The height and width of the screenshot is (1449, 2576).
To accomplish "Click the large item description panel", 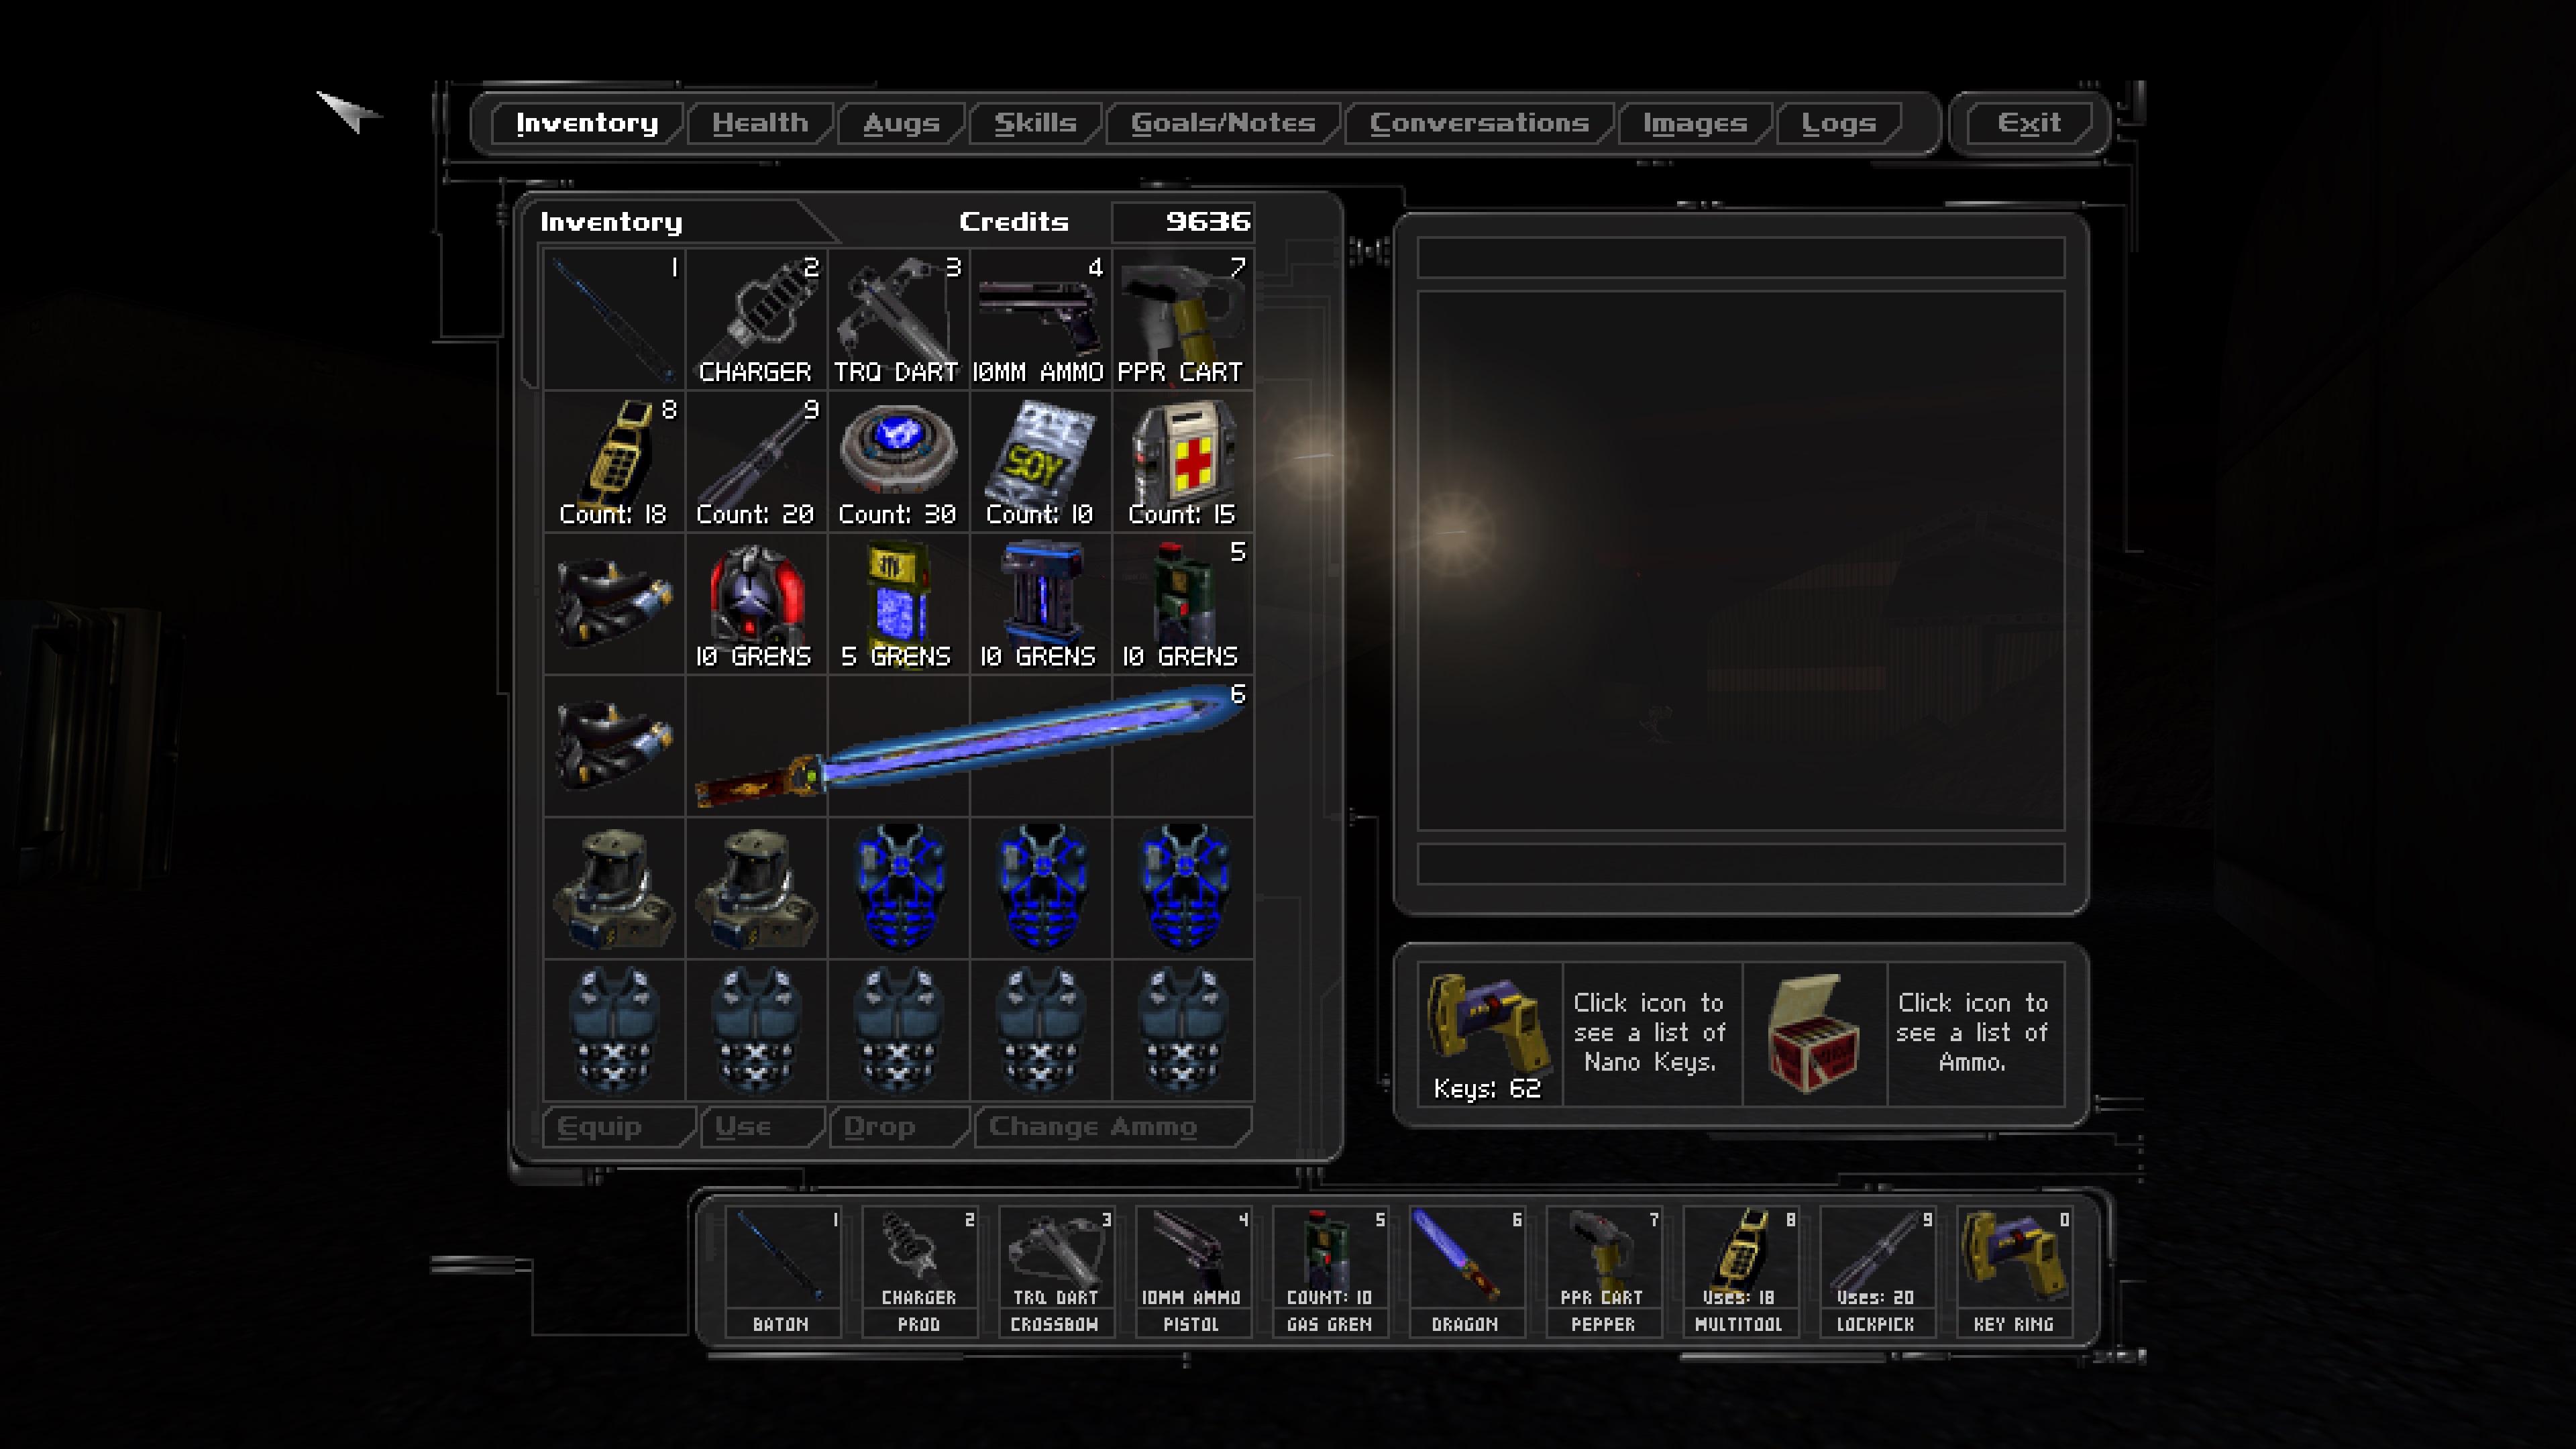I will pos(1741,561).
